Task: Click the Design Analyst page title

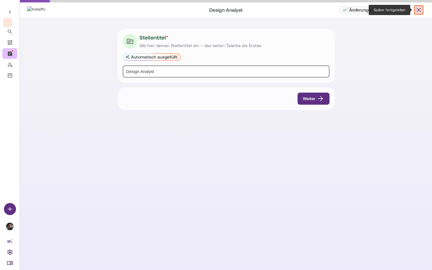Action: [226, 10]
